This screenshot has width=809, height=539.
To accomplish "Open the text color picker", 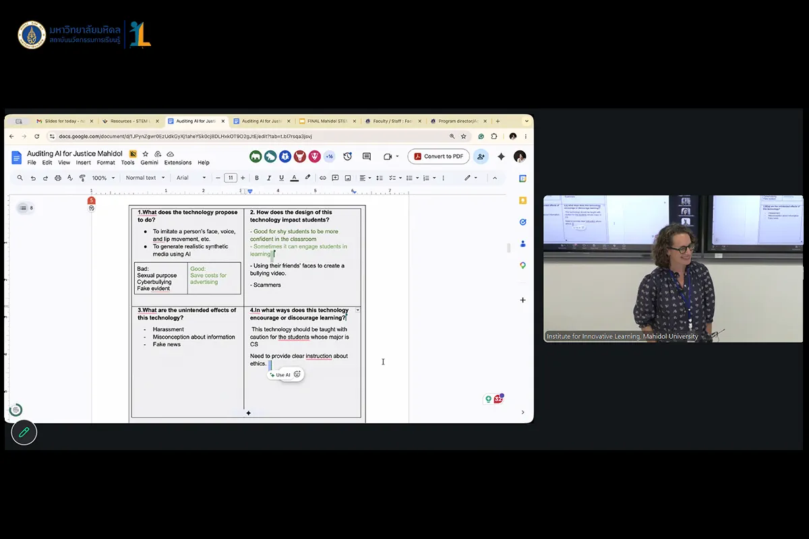I will click(294, 178).
